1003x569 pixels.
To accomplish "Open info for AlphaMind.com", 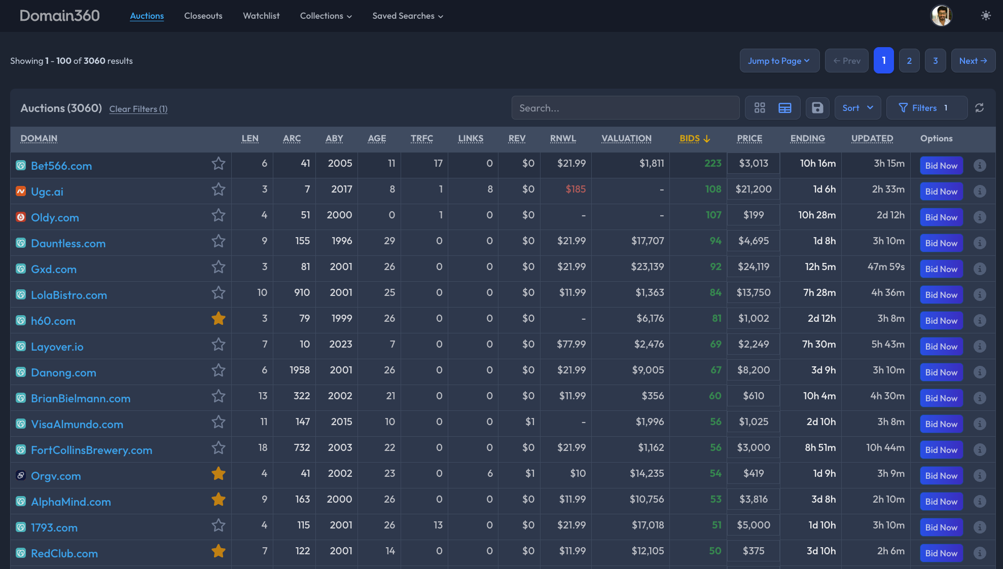I will (980, 502).
